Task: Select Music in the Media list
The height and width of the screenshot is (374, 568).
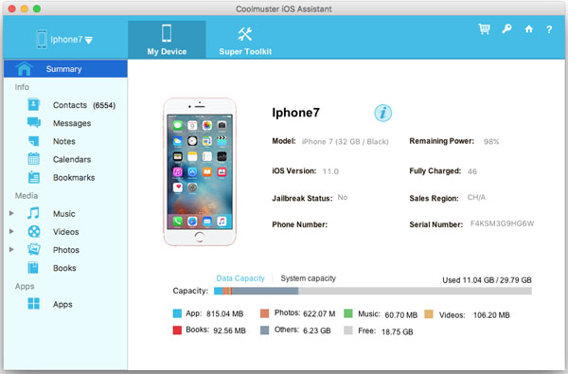Action: [65, 214]
